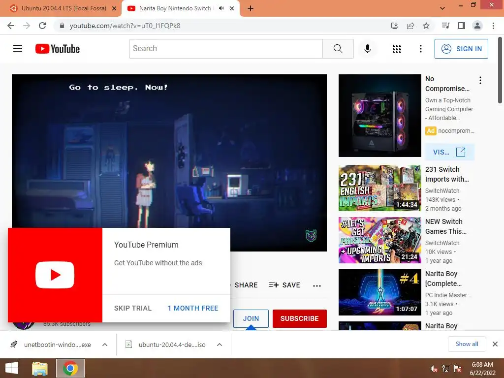Share this page using address bar icon

click(x=410, y=26)
